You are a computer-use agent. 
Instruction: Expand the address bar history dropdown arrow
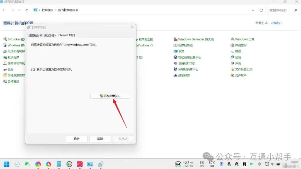[253, 10]
